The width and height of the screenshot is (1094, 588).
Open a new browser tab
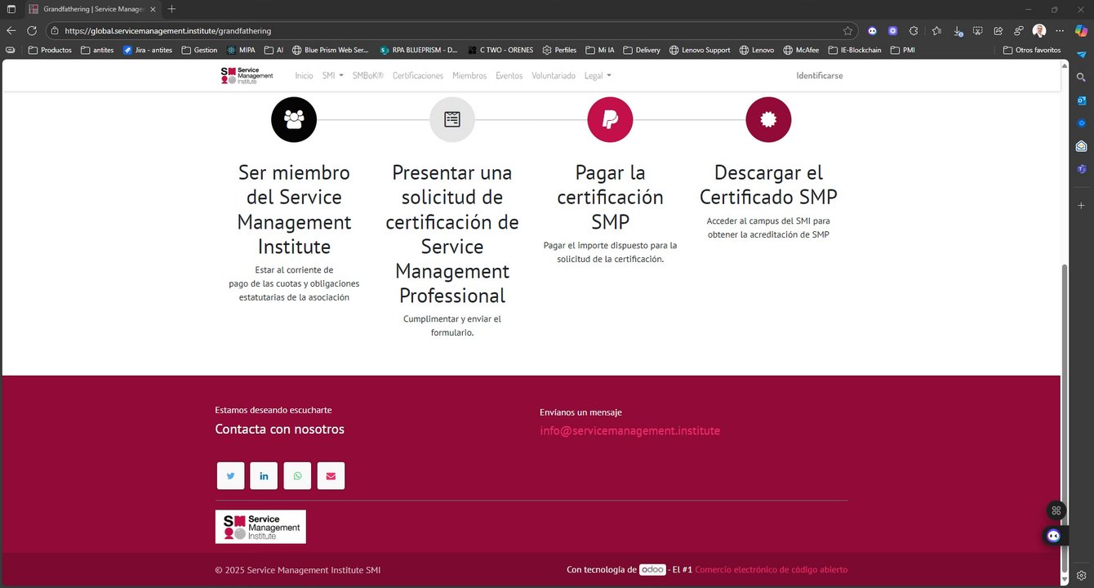point(171,9)
